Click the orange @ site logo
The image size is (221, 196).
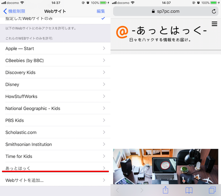[x=122, y=32]
